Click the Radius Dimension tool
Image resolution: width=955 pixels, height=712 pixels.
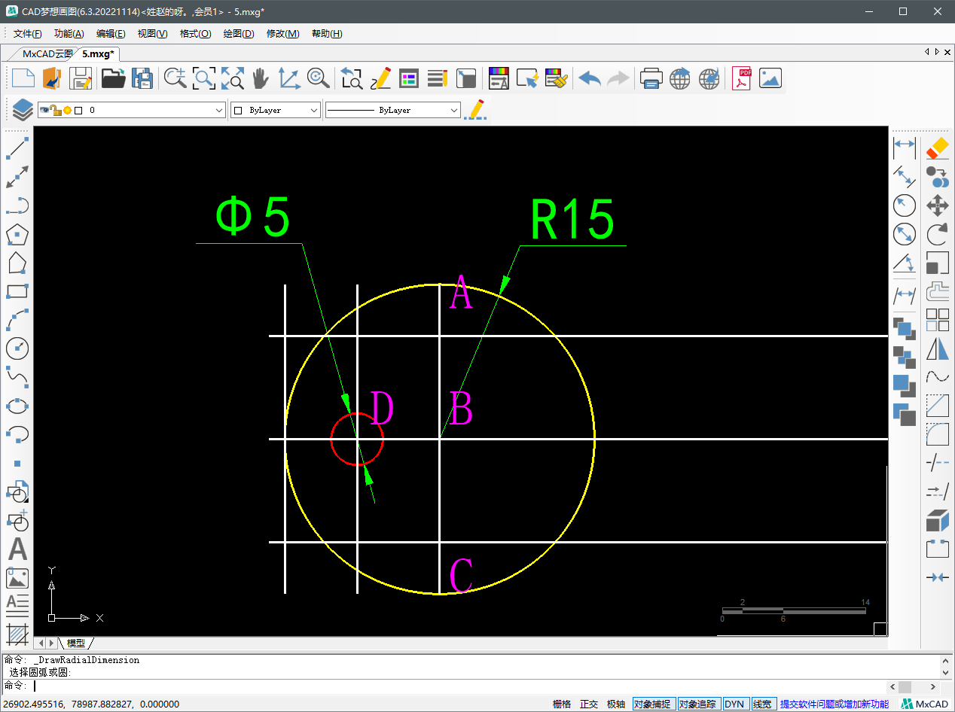(x=904, y=205)
